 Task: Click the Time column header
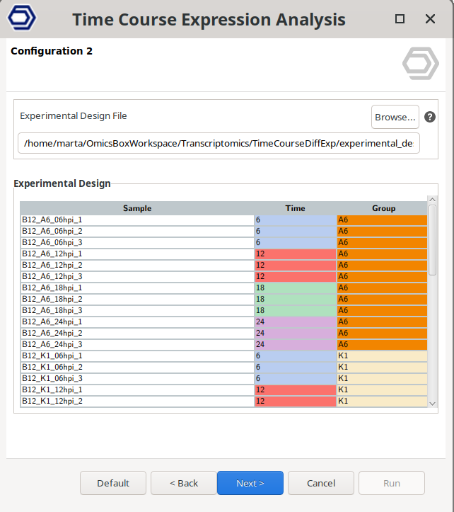pyautogui.click(x=295, y=208)
